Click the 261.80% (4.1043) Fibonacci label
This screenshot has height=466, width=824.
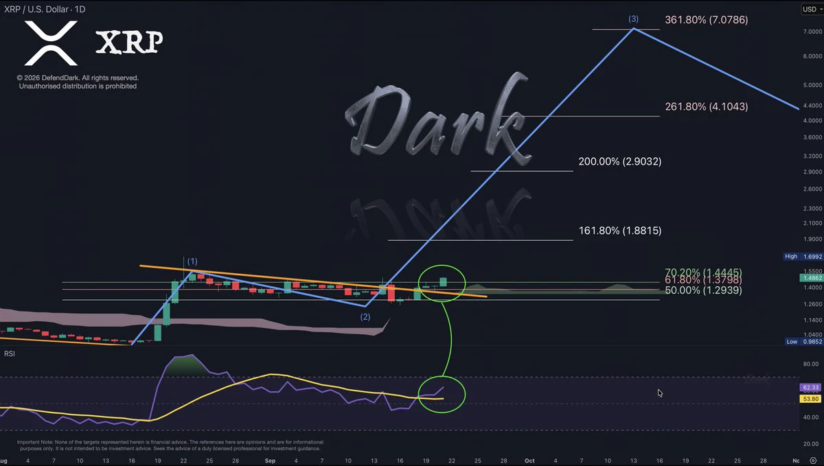coord(707,107)
